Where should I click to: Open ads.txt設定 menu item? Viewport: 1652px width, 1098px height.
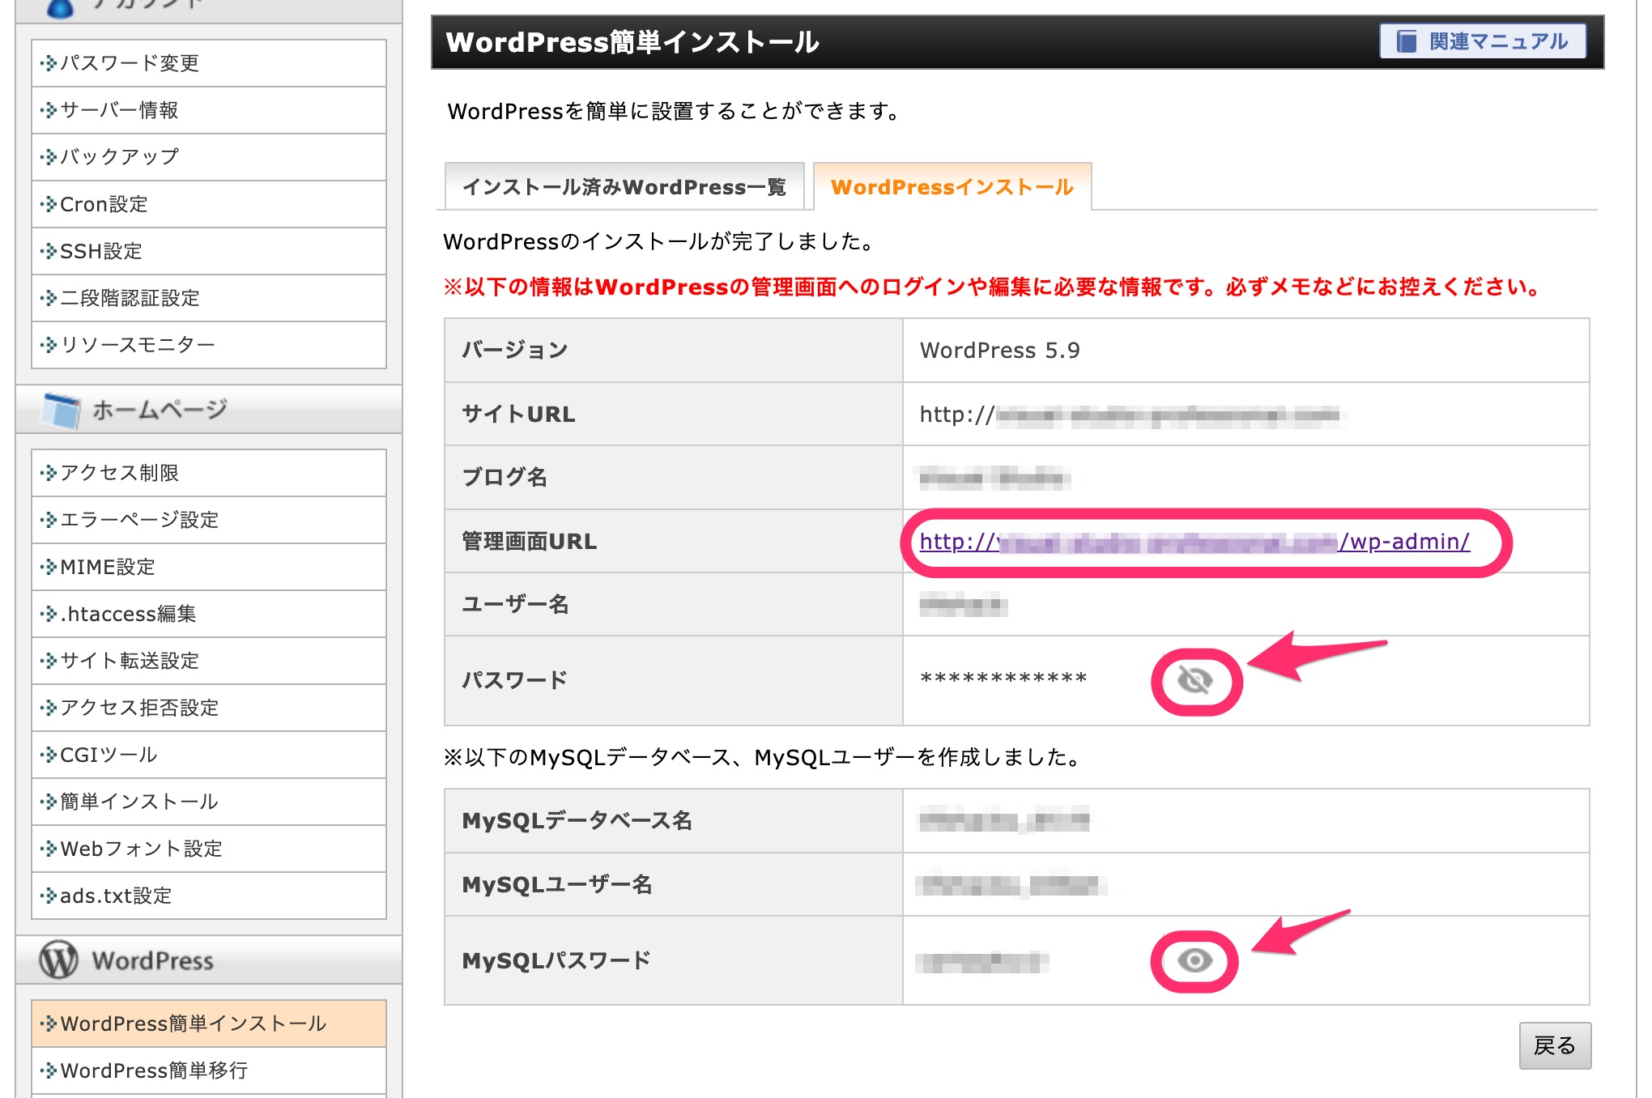[209, 896]
